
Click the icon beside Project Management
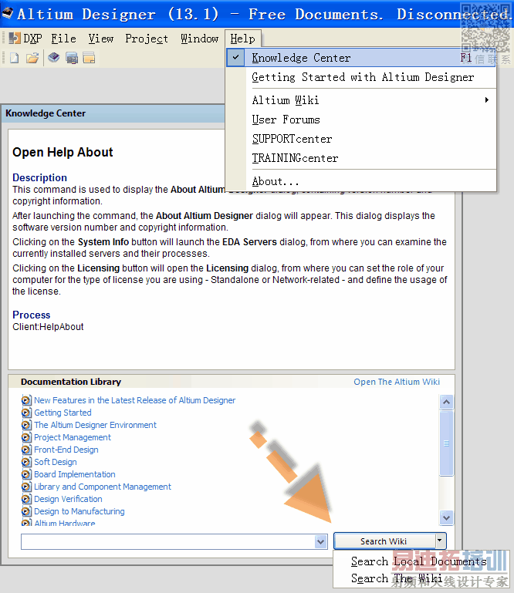[26, 437]
